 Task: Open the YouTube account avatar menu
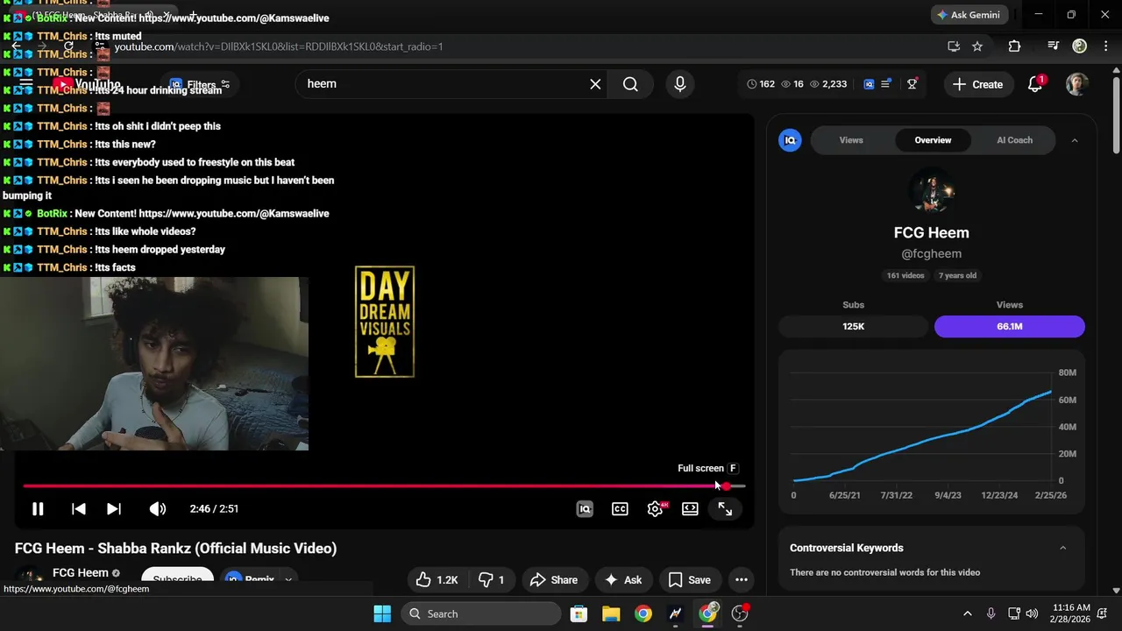(x=1077, y=84)
